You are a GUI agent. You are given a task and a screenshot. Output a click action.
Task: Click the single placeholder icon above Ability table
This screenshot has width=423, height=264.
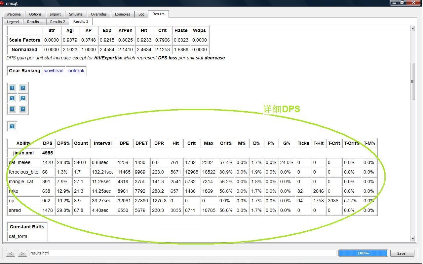(x=12, y=126)
